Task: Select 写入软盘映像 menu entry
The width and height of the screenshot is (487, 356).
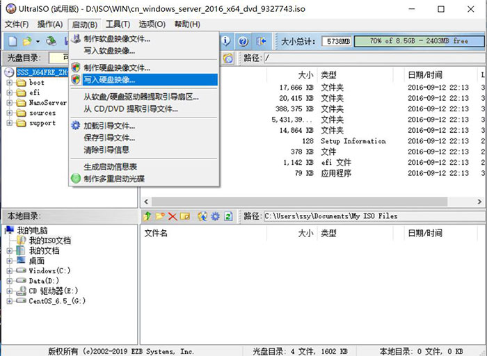Action: point(144,51)
